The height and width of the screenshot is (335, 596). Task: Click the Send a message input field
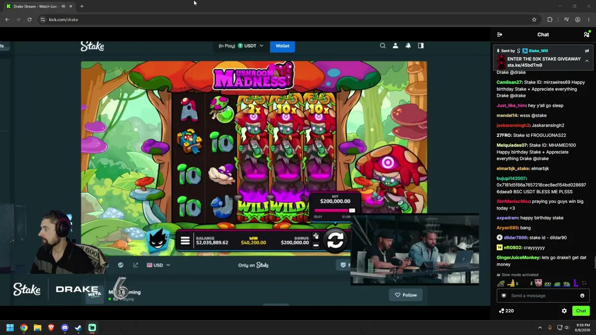(543, 295)
